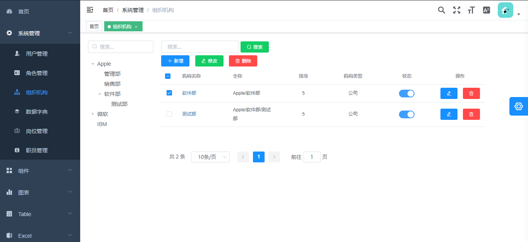
Task: Click the edit icon for 软件部 row
Action: point(449,93)
